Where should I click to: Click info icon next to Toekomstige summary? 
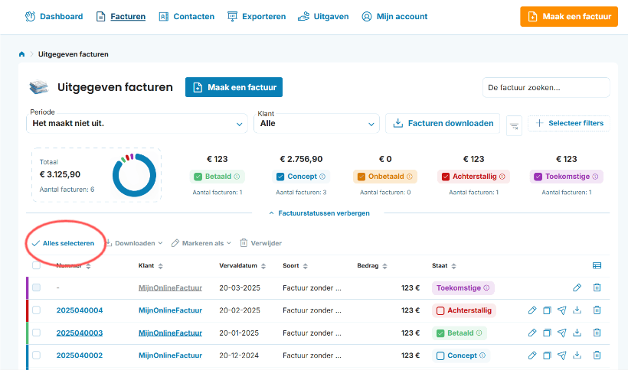coord(595,177)
